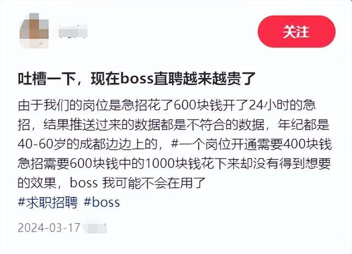Click 年纪都是 at the second line's end
Viewport: 352px width, 254px height.
click(304, 125)
